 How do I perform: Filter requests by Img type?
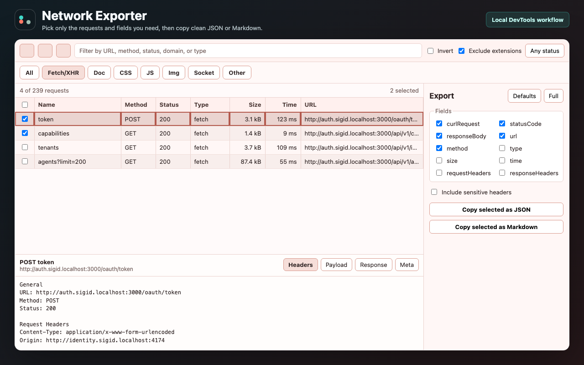[174, 73]
